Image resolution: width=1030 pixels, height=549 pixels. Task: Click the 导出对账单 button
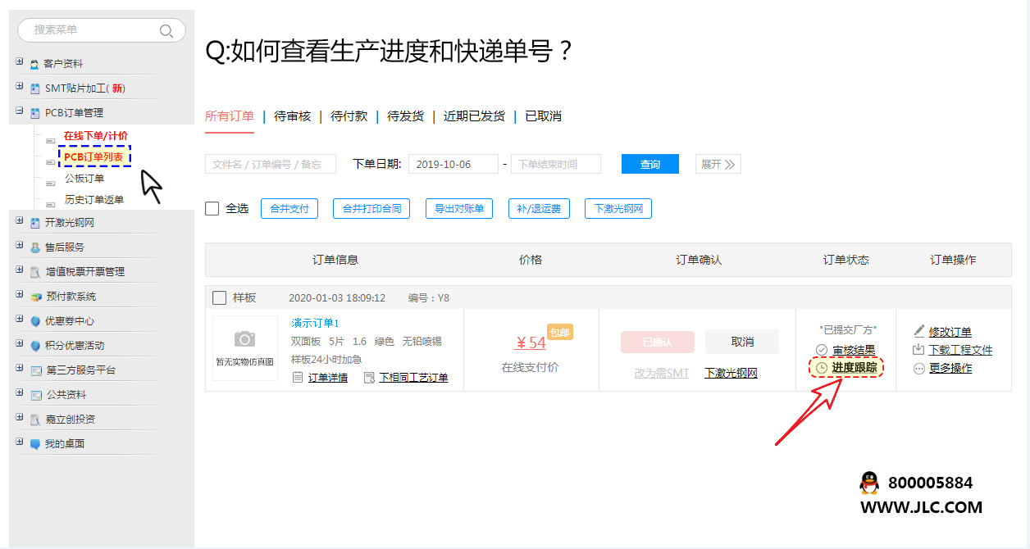point(459,209)
